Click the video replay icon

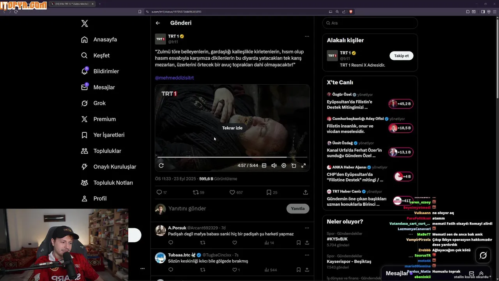161,165
